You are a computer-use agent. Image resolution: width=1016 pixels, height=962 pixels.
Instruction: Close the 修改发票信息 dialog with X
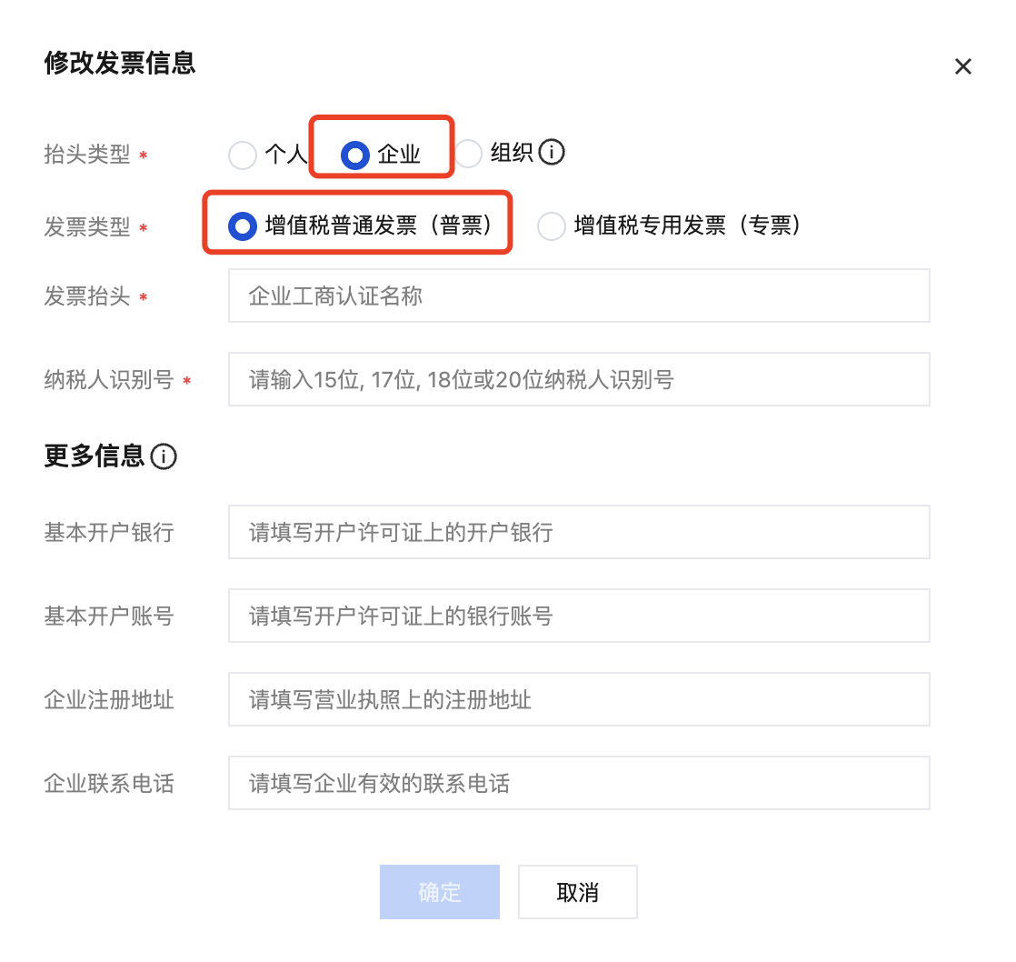tap(962, 66)
